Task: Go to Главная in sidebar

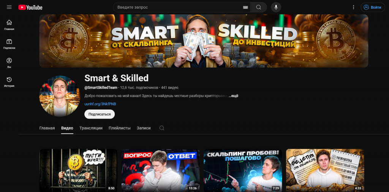Action: 9,25
